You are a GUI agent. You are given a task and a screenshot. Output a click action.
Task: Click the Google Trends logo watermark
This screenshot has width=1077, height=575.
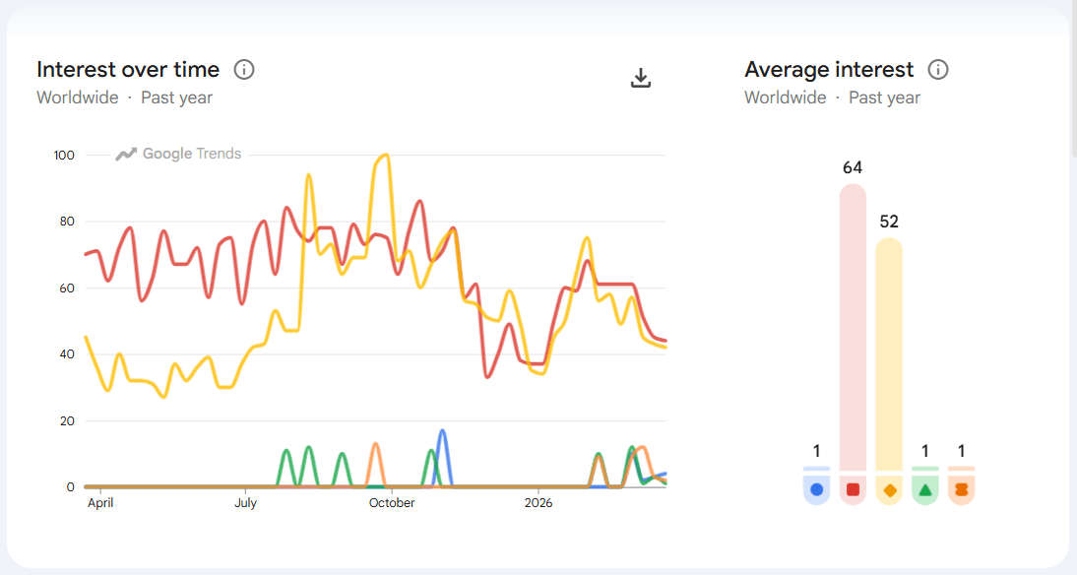179,154
